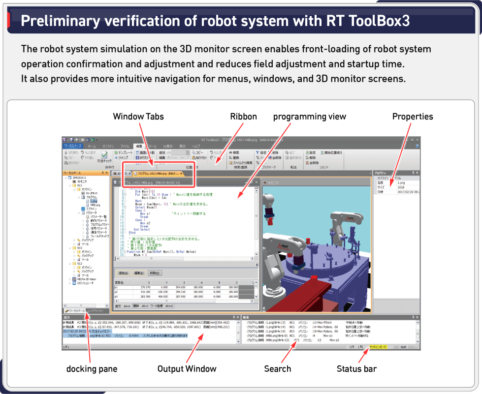Switch to the レイアウトツリー bottom tab
Image resolution: width=482 pixels, height=394 pixels.
[96, 311]
